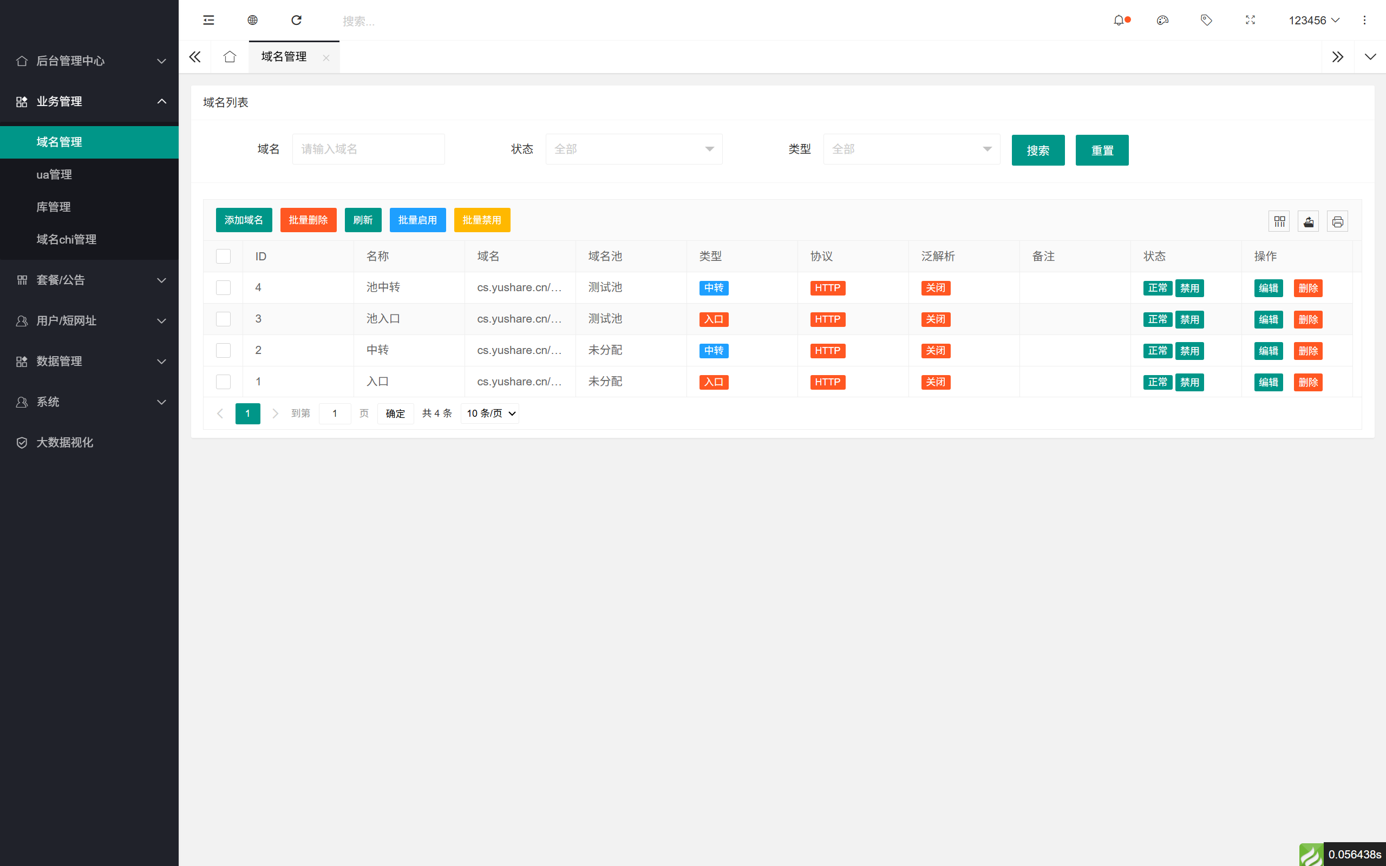
Task: Toggle fullscreen mode via expand icon
Action: tap(1250, 20)
